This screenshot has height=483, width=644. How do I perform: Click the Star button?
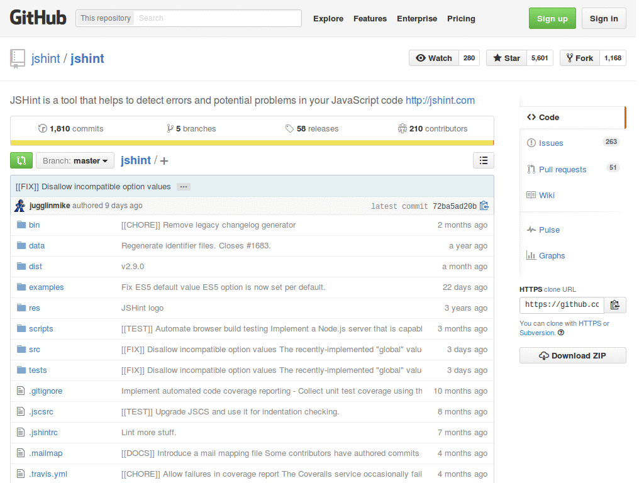coord(506,58)
